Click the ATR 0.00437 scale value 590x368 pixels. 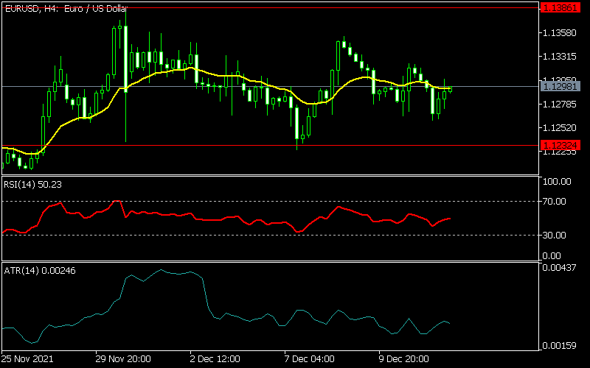[559, 268]
